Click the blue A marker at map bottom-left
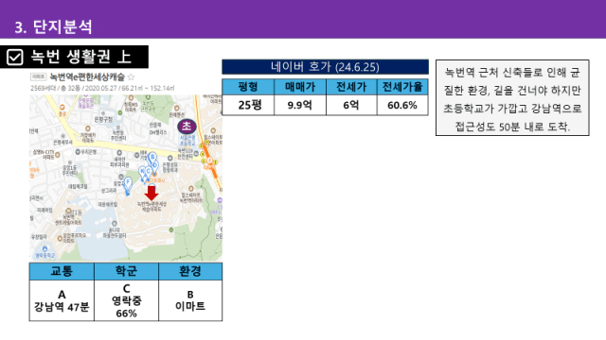The image size is (606, 340). 45,249
